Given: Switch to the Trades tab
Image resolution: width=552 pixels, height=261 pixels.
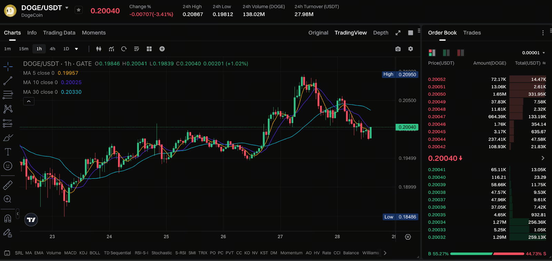Looking at the screenshot, I should pos(472,33).
